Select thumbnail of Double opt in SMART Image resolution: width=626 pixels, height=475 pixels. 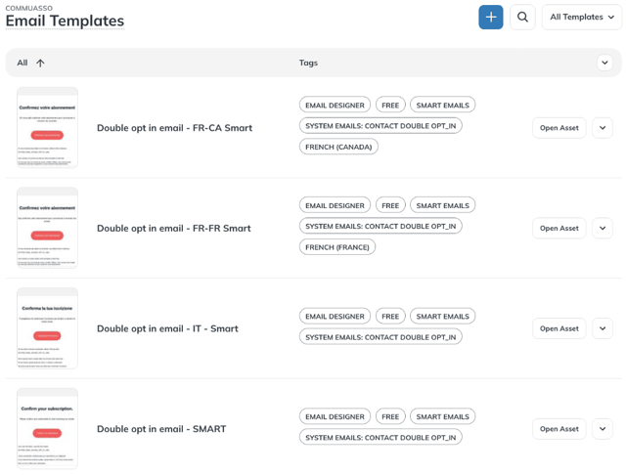48,429
